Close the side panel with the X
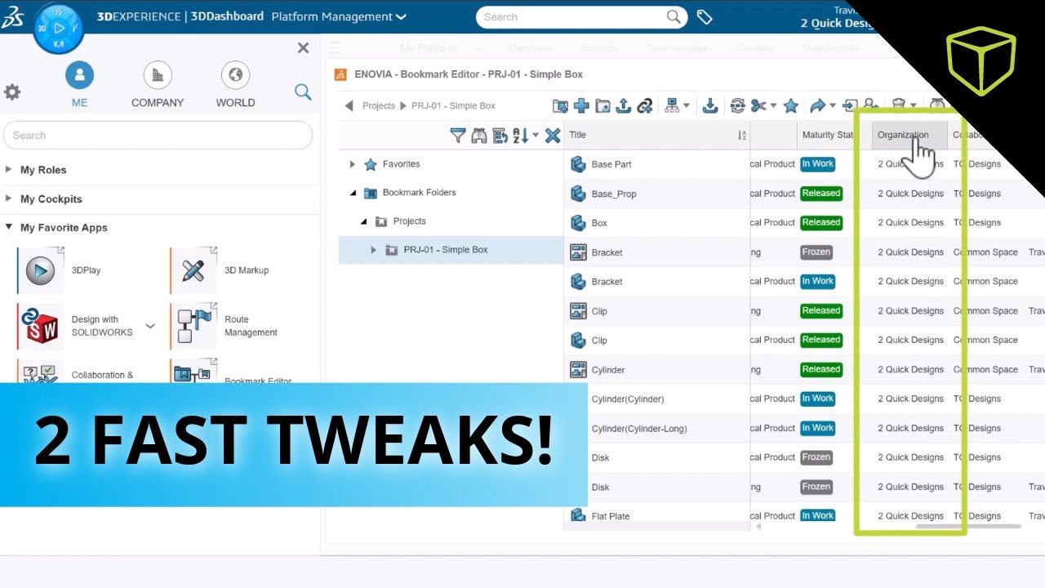This screenshot has width=1045, height=588. tap(303, 48)
